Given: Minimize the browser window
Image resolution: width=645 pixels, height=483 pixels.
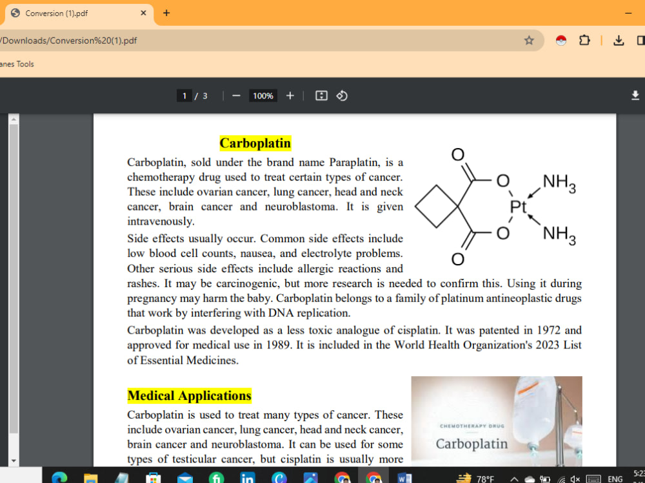Looking at the screenshot, I should point(628,13).
